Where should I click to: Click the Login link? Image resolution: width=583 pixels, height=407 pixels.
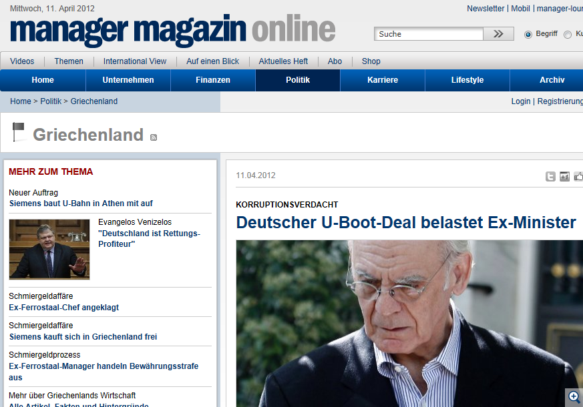point(520,101)
